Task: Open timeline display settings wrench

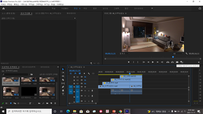Action: point(89,73)
